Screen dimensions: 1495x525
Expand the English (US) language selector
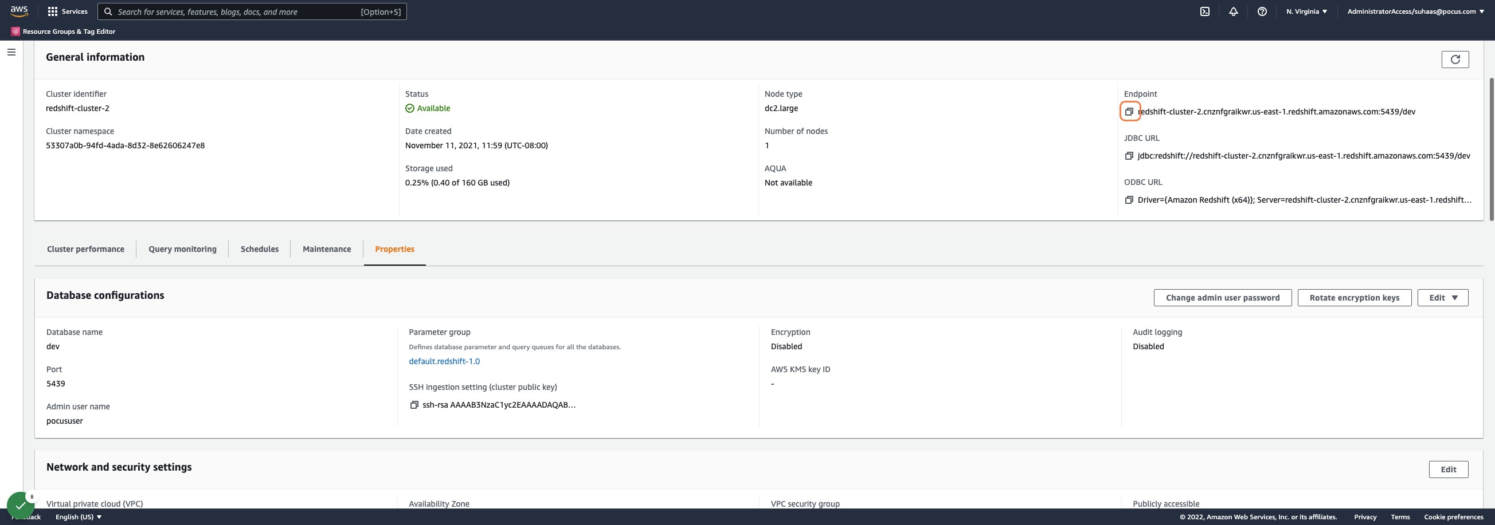click(x=79, y=517)
